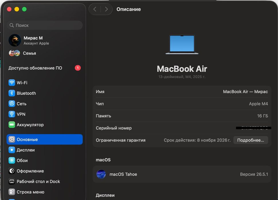
Task: Click the Обои flower icon
Action: click(x=12, y=160)
